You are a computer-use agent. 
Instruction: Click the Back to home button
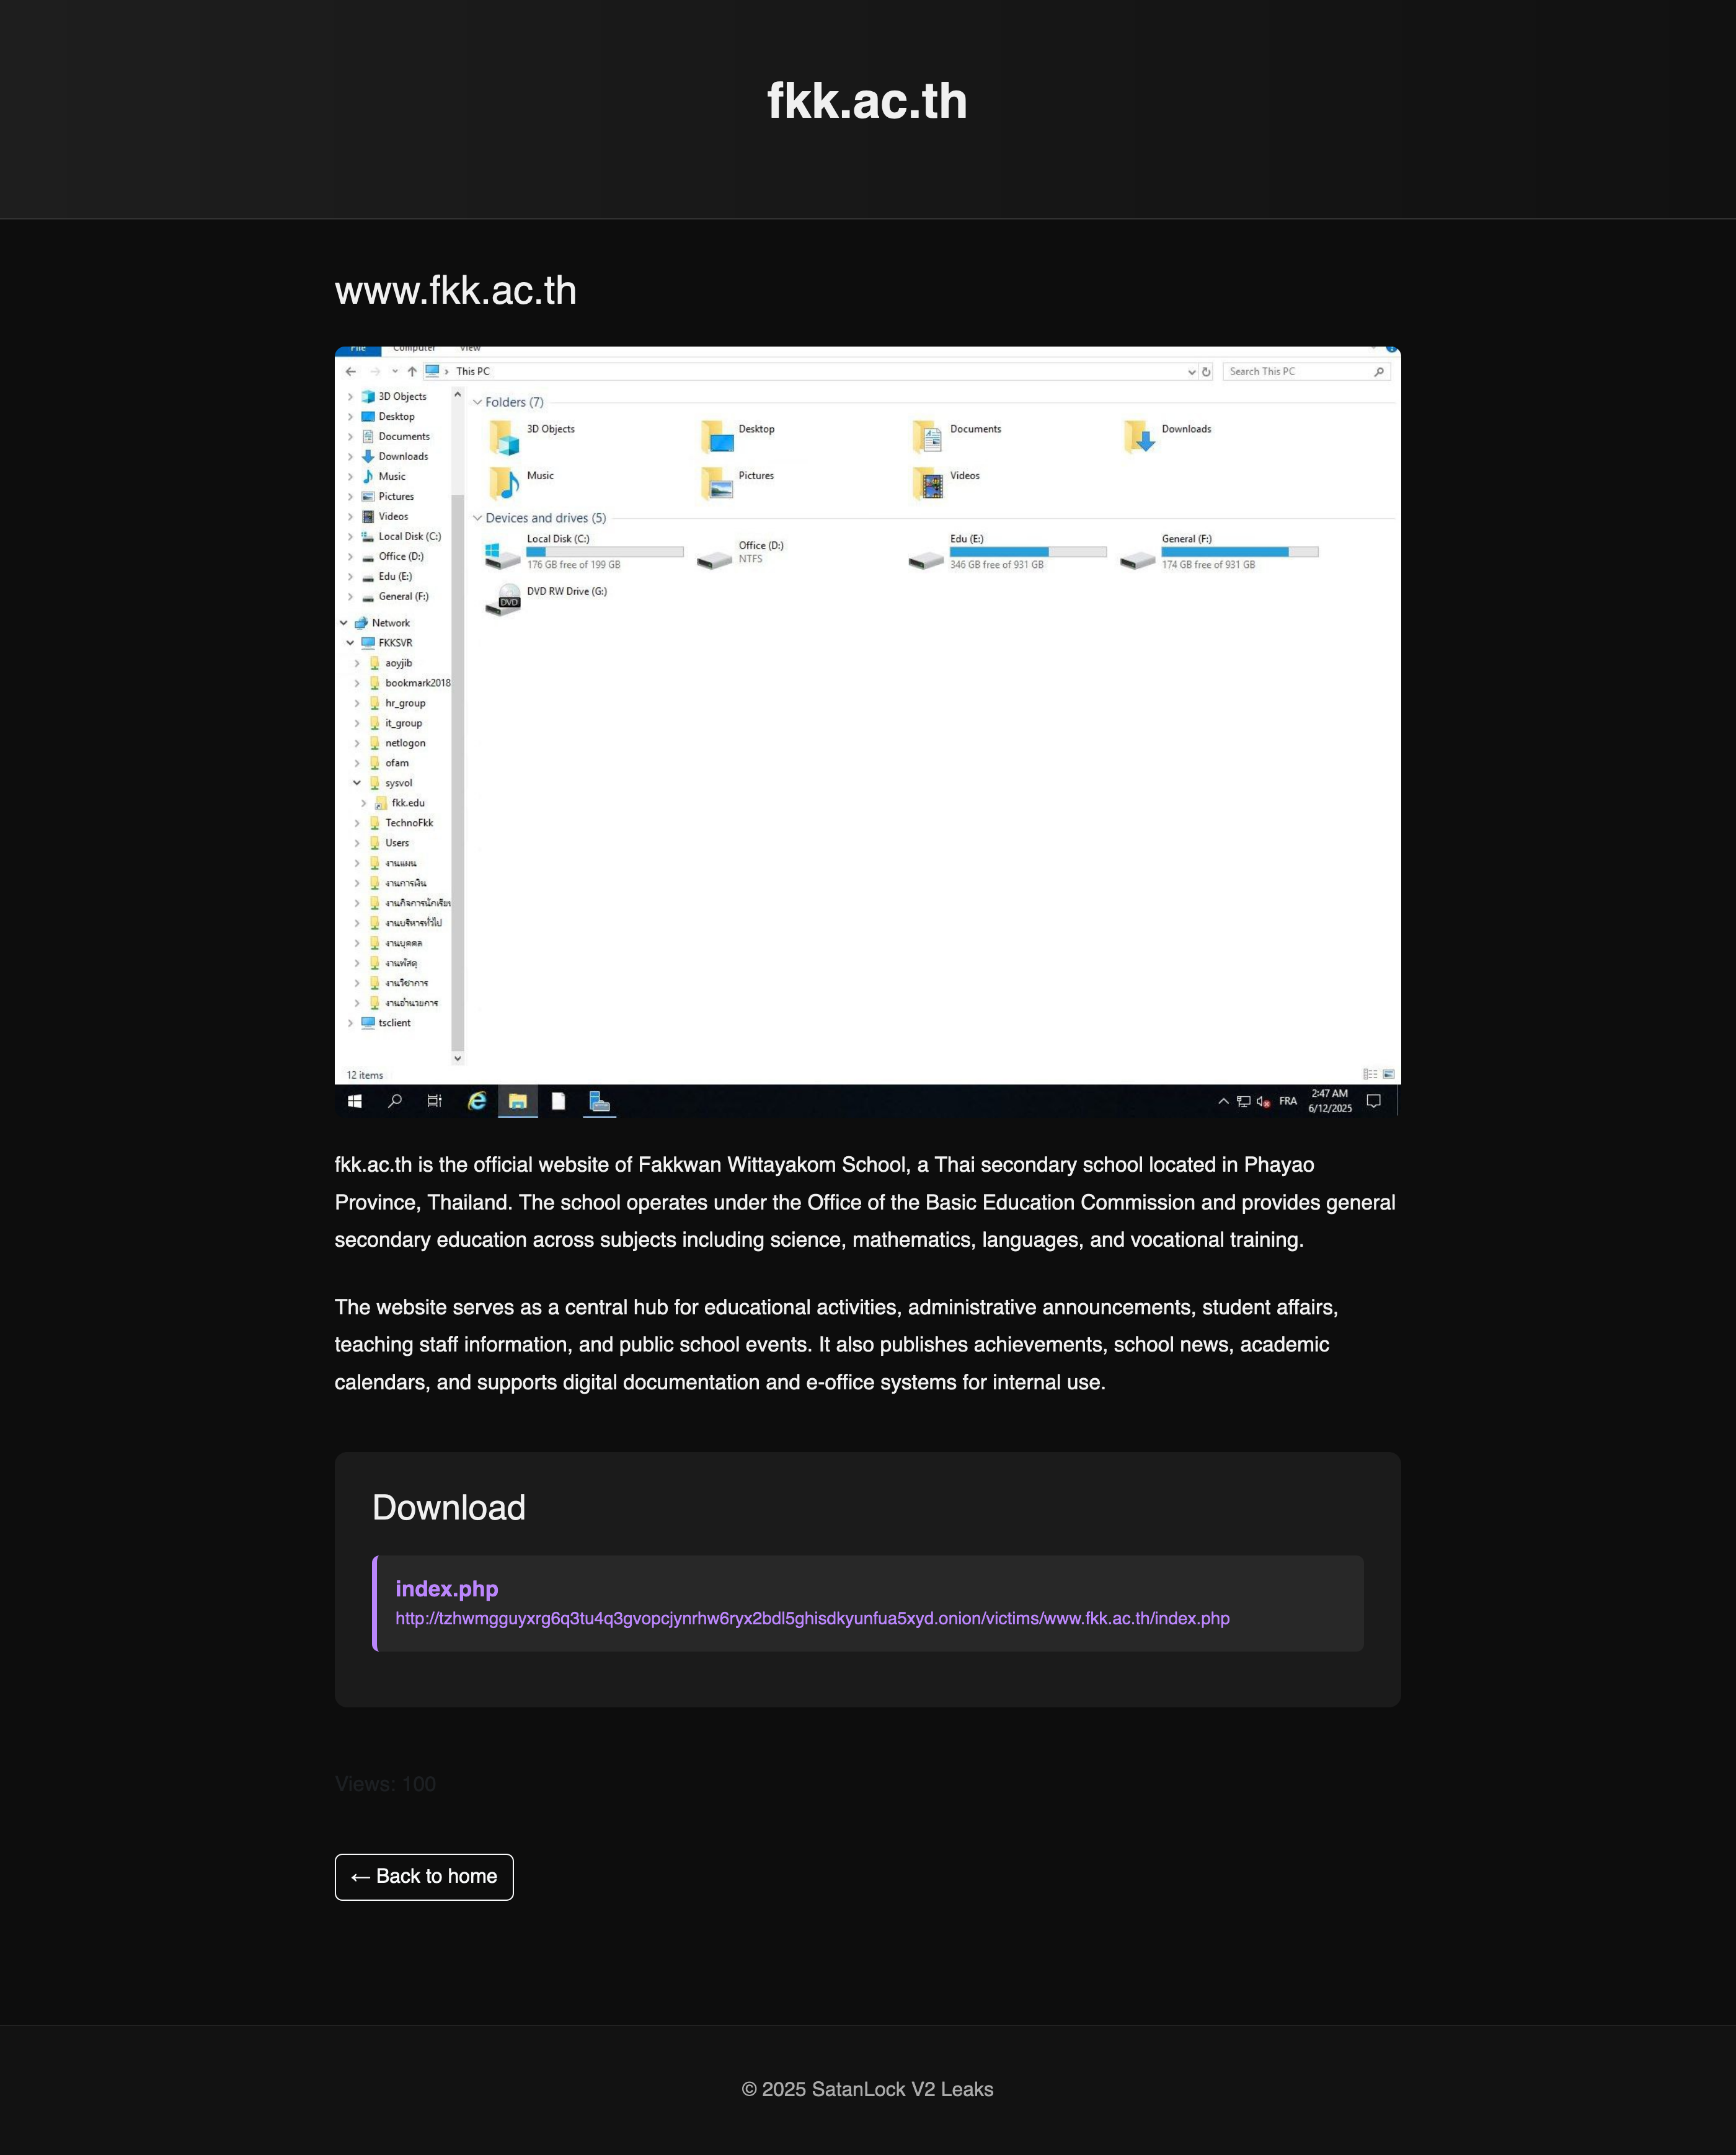coord(424,1877)
